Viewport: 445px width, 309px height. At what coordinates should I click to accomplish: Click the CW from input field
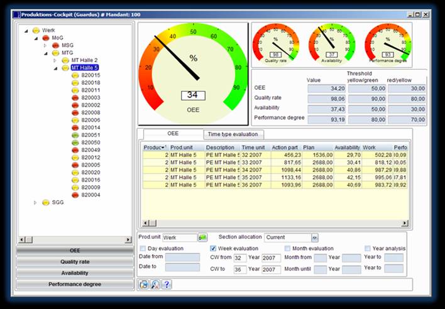pos(240,257)
